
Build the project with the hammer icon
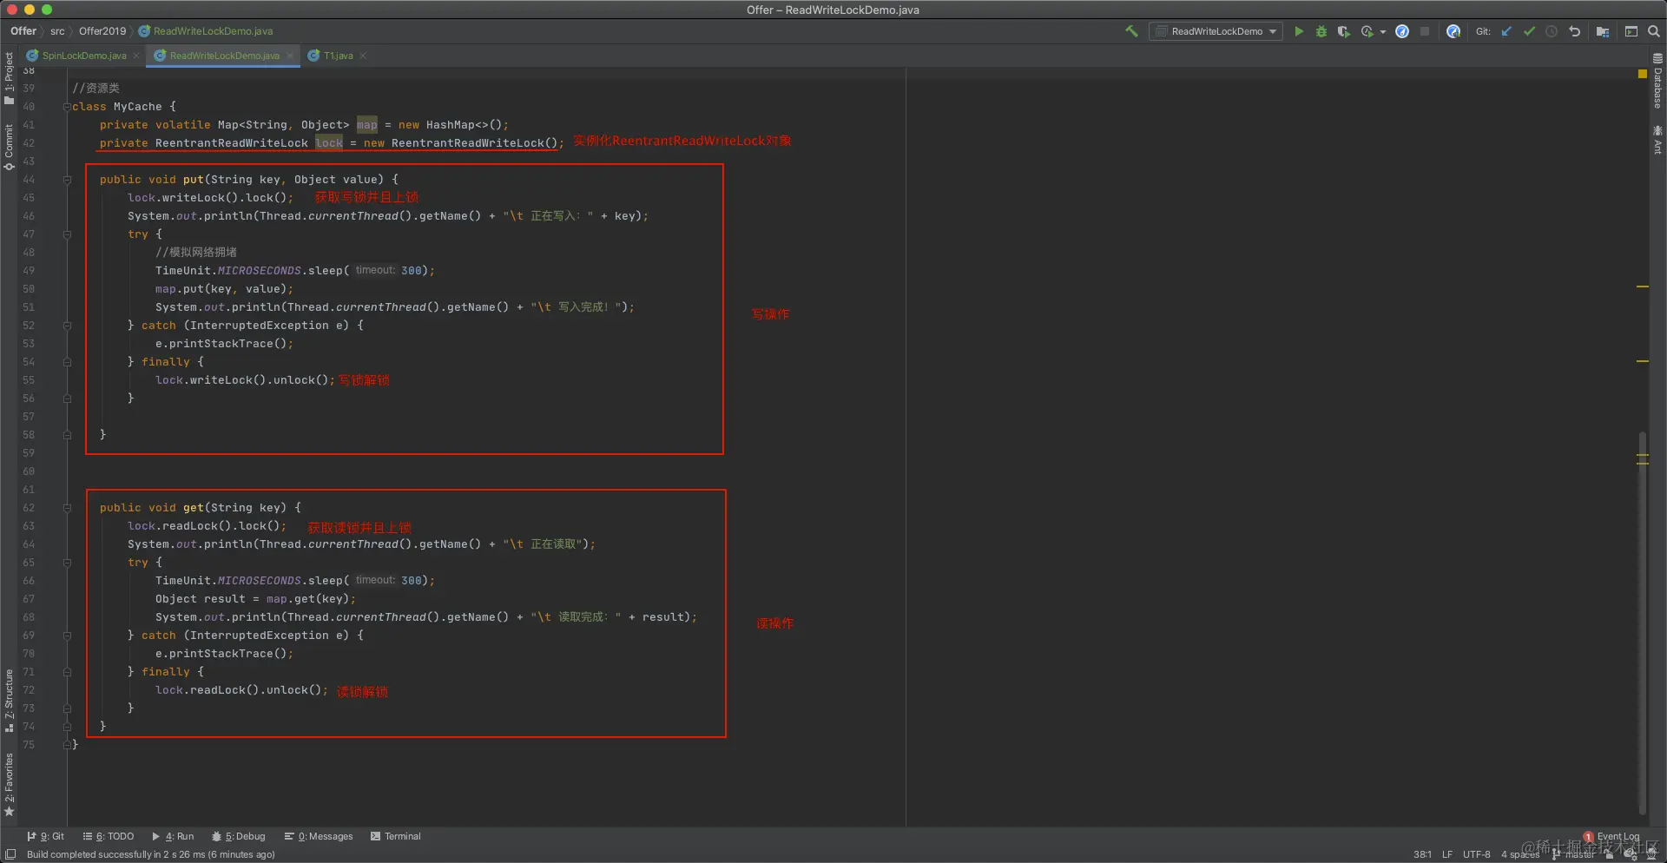(1131, 31)
